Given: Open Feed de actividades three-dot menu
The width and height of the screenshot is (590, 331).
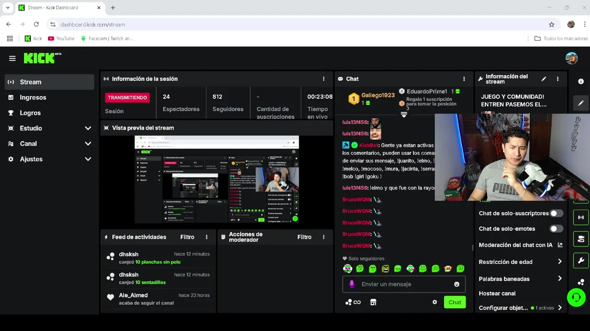Looking at the screenshot, I should coord(206,237).
